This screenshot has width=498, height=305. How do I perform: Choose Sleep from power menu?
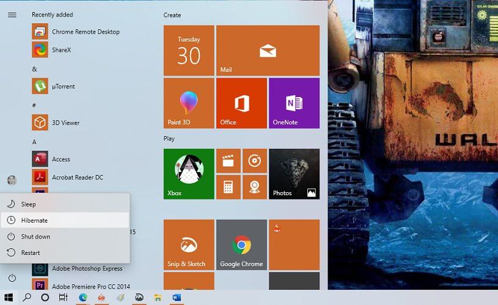65,204
